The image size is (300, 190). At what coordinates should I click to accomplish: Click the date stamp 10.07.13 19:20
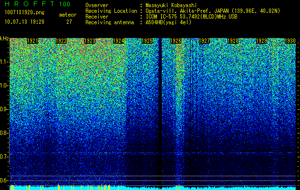(x=24, y=22)
